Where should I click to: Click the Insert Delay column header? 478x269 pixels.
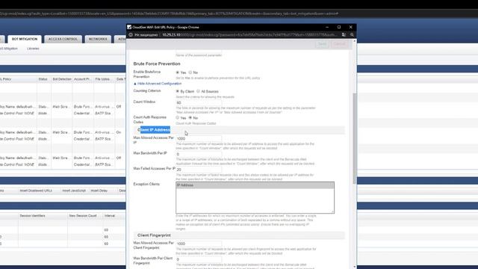pos(99,191)
